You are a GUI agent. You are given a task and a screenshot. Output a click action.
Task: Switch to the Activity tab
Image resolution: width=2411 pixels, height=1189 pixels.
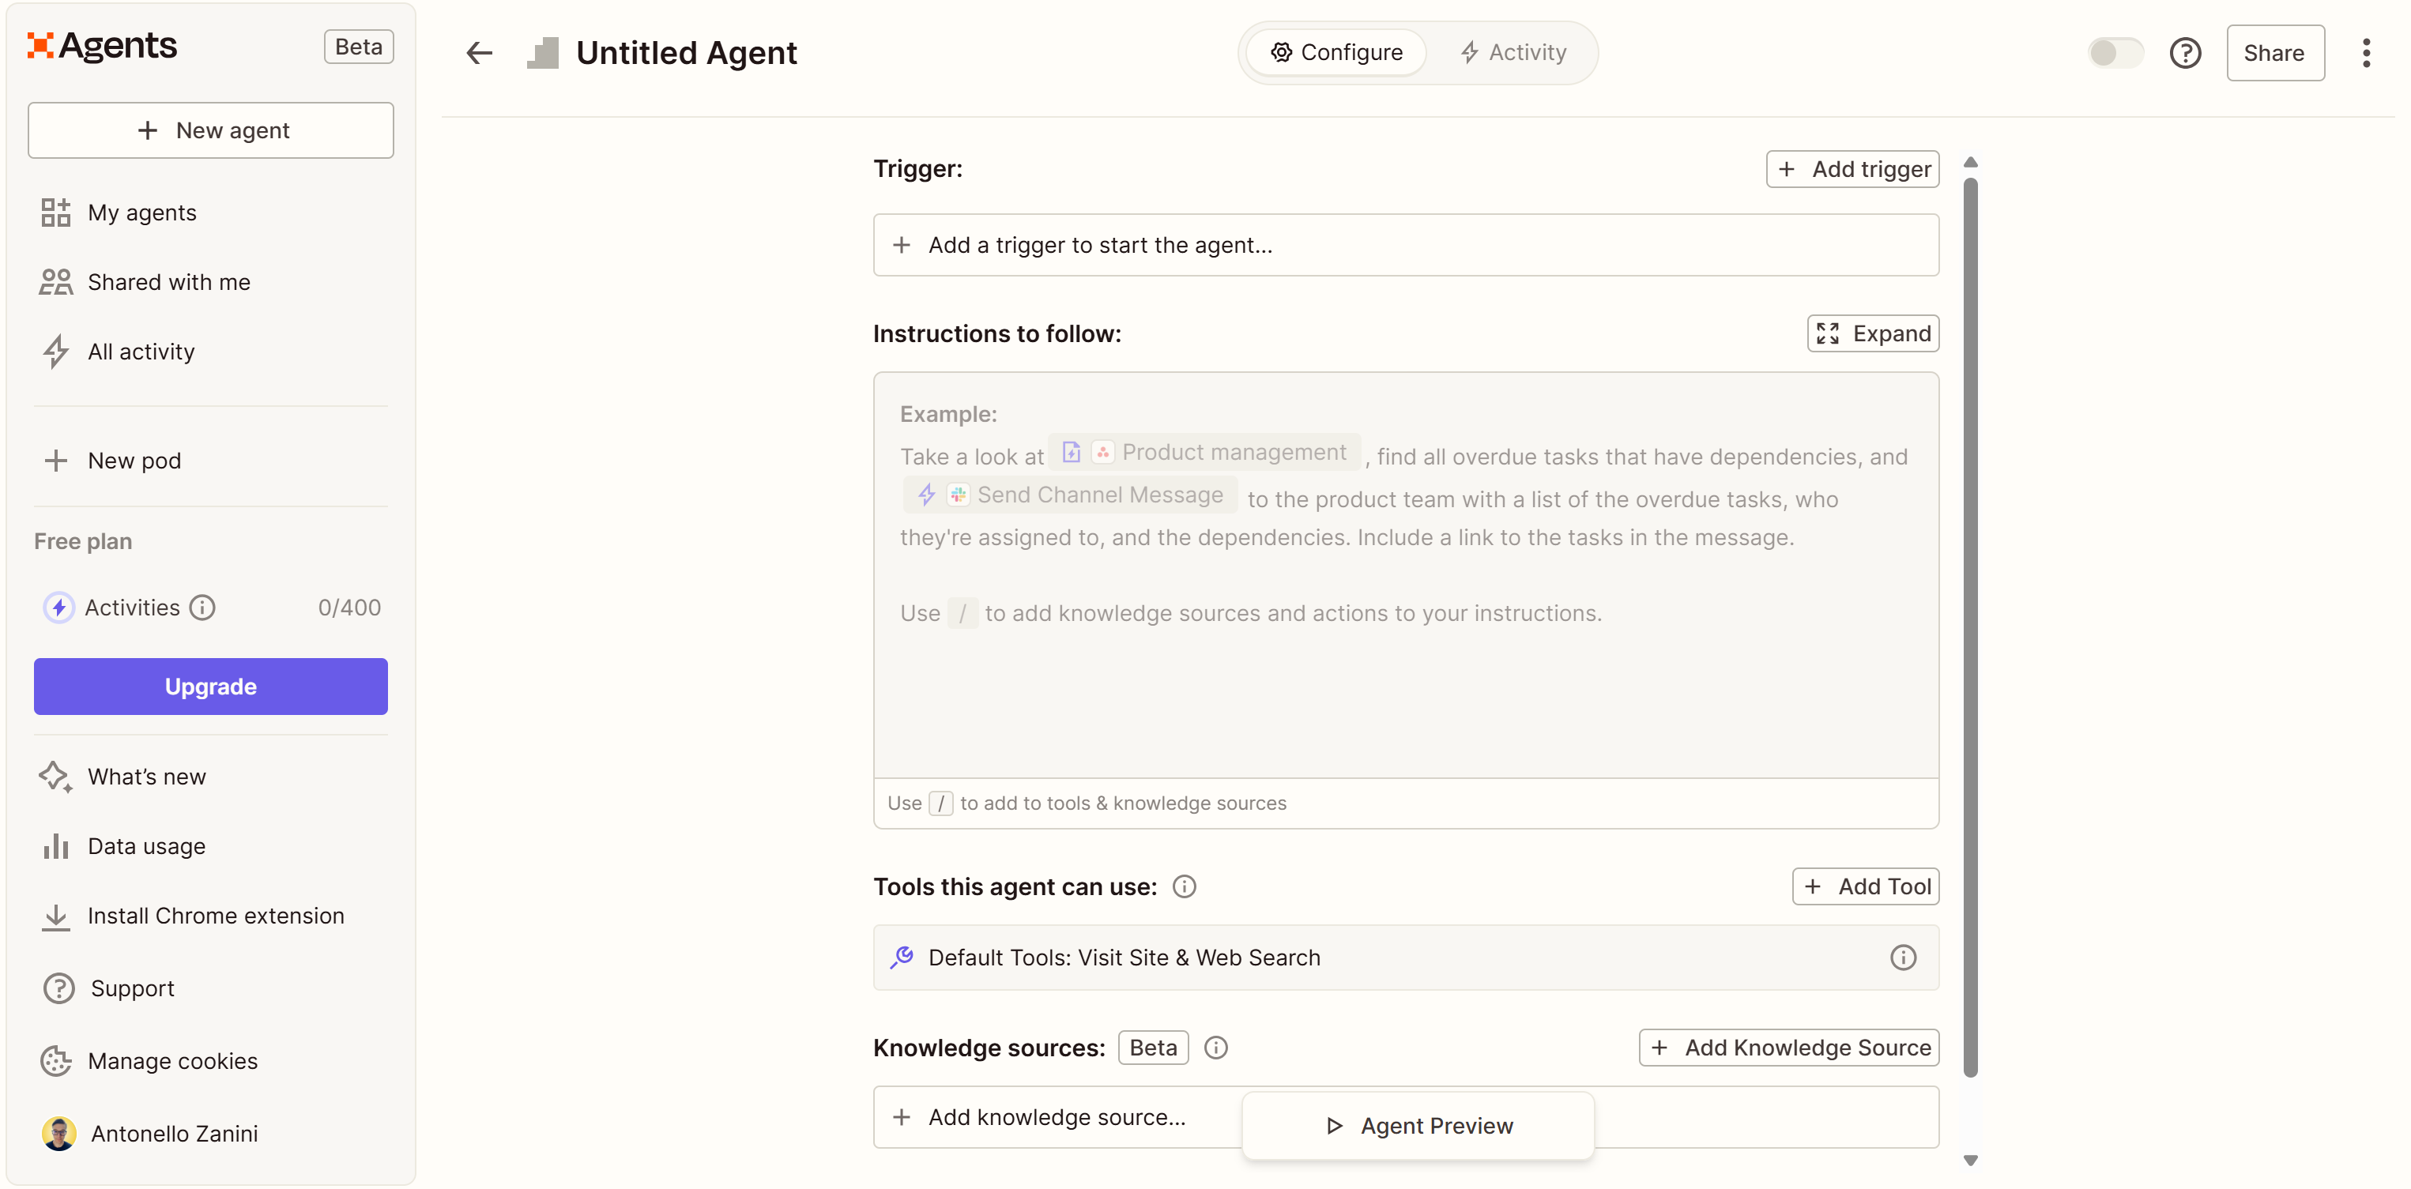1513,51
